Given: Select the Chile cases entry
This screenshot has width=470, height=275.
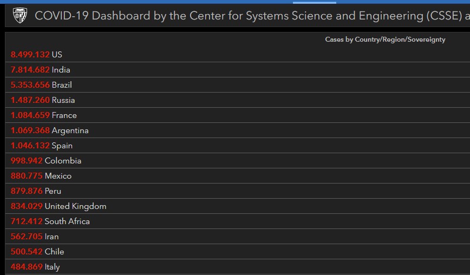Looking at the screenshot, I should click(237, 252).
